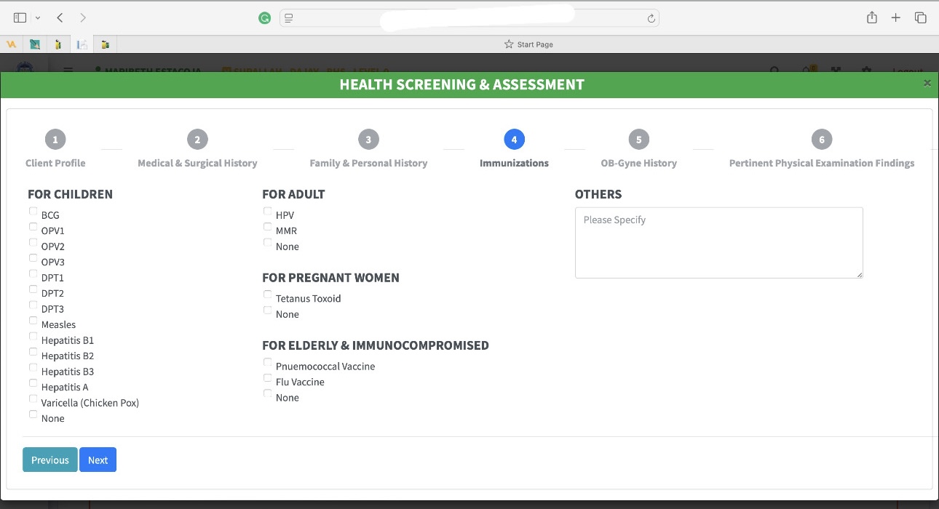Check the DPT1 checkbox
Viewport: 939px width, 509px height.
(33, 273)
